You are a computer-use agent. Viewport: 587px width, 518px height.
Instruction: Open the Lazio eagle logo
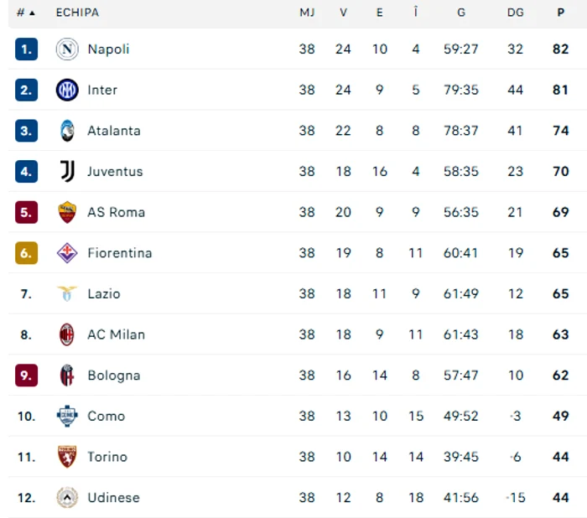pos(67,294)
